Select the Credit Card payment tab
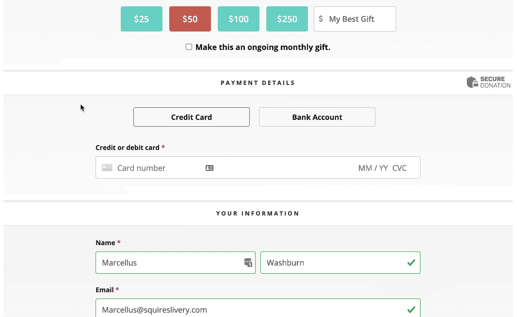 click(191, 117)
